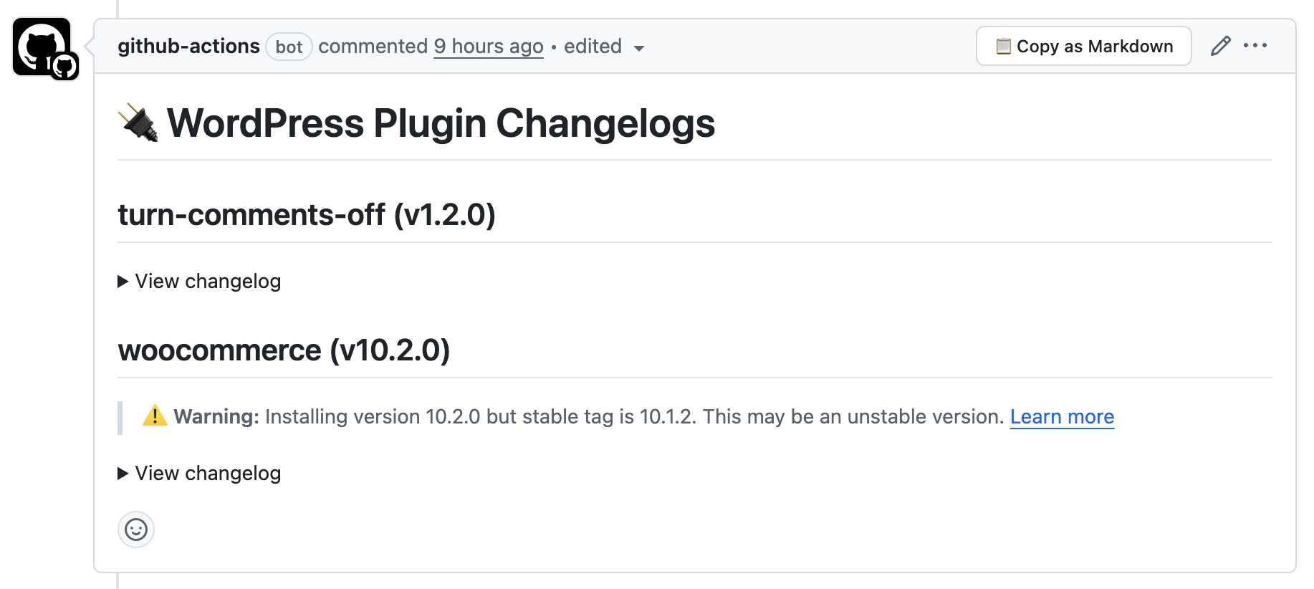Click the Copy as Markdown button
The height and width of the screenshot is (589, 1314).
tap(1083, 46)
